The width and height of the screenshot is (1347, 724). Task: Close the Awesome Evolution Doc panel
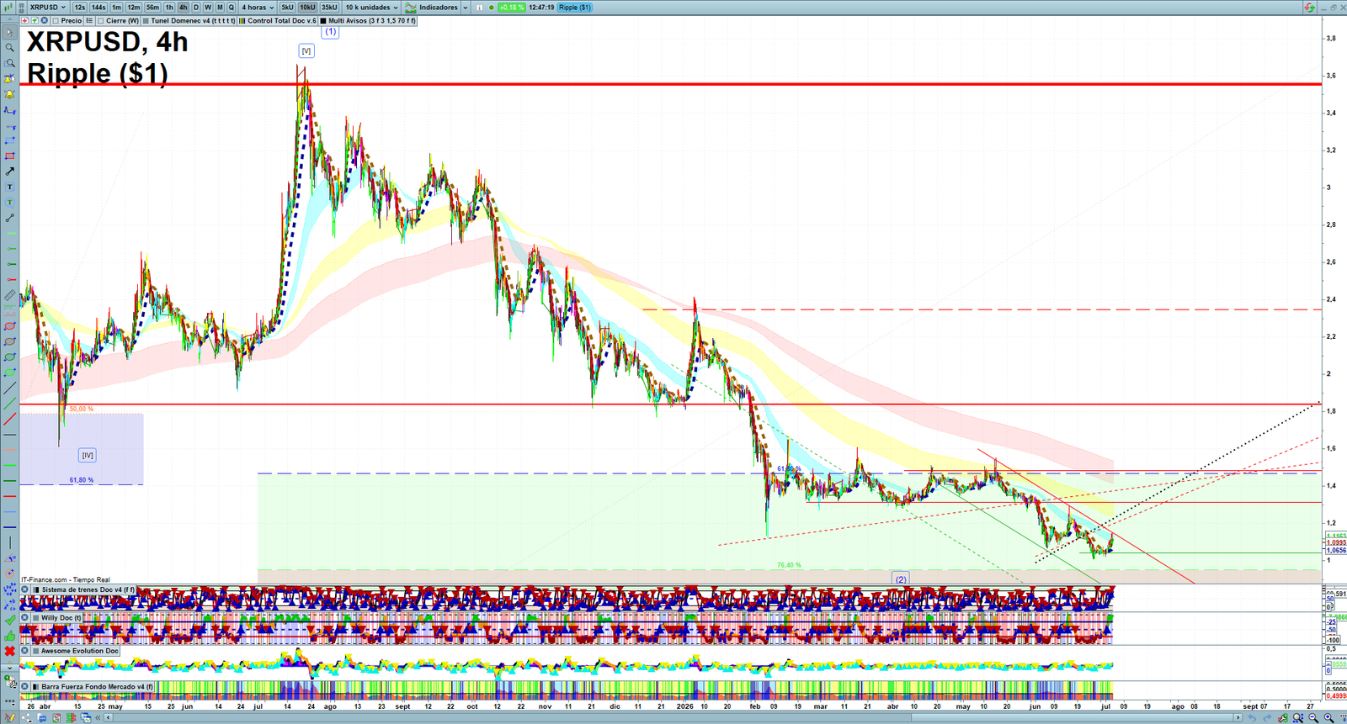(x=25, y=651)
